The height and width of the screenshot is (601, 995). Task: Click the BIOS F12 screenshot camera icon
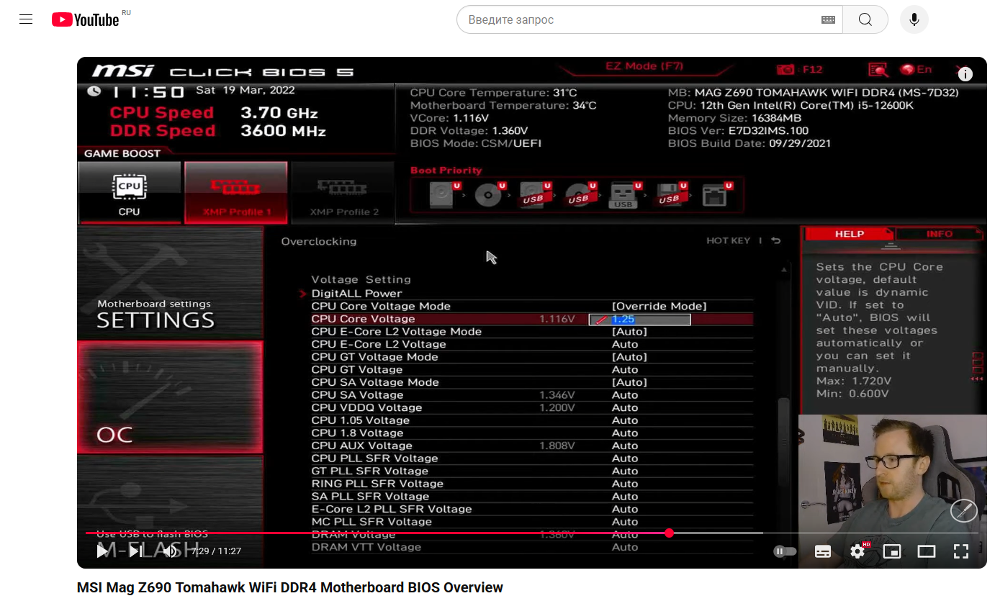(x=785, y=70)
